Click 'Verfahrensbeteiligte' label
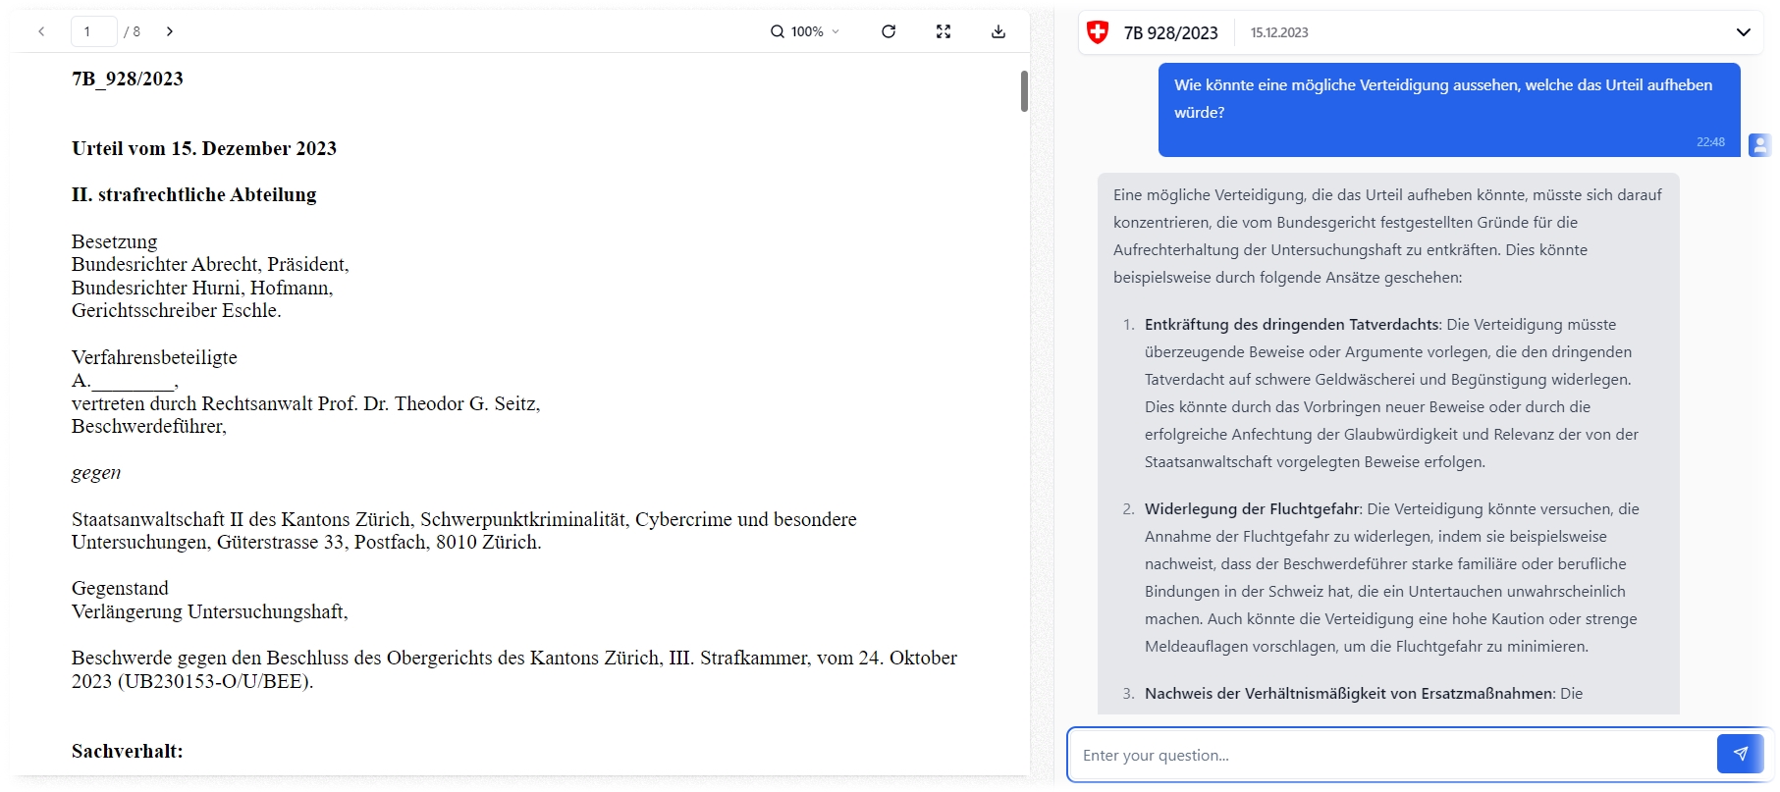Image resolution: width=1780 pixels, height=792 pixels. pos(154,357)
